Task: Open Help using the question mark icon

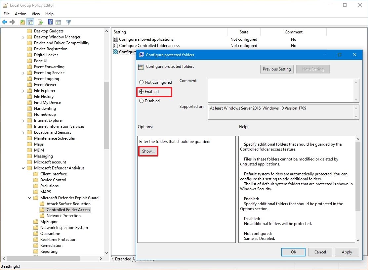Action: (50, 22)
